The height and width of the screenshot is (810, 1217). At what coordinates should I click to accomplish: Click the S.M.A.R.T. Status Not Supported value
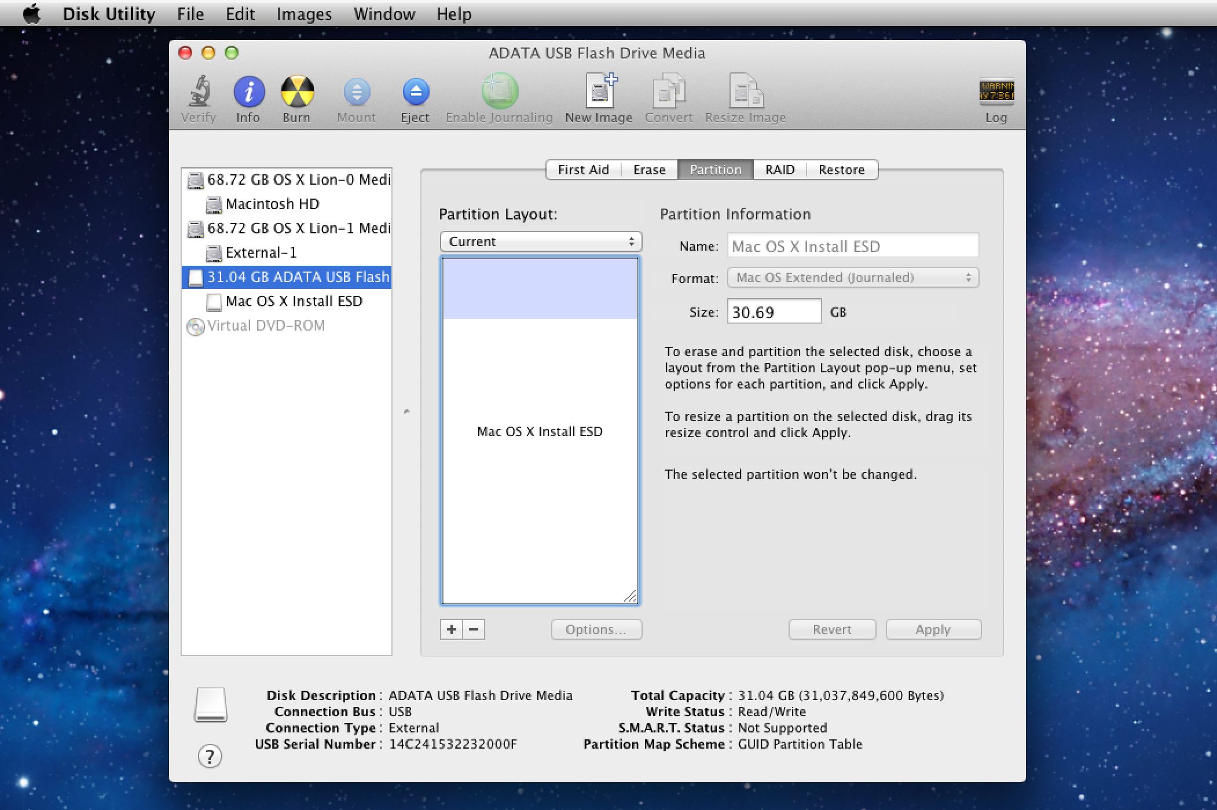[782, 728]
